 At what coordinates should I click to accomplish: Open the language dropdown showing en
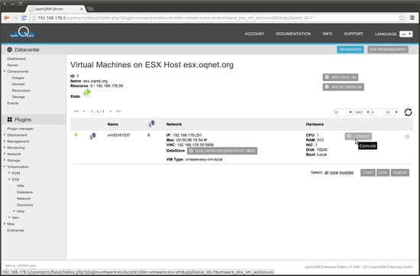click(x=405, y=34)
